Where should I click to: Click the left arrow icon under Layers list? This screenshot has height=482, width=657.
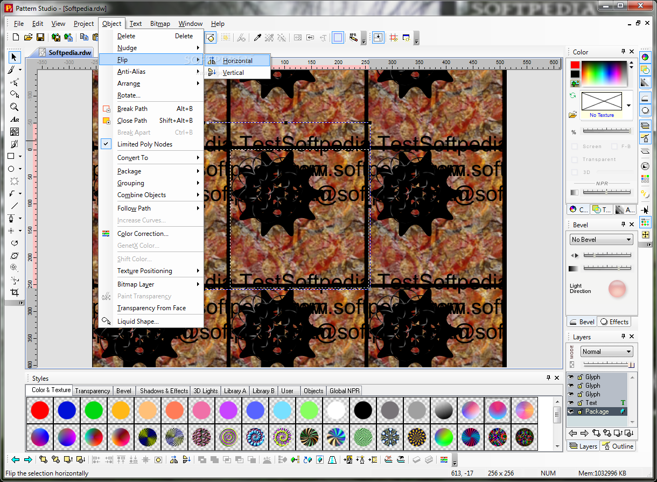click(x=573, y=433)
